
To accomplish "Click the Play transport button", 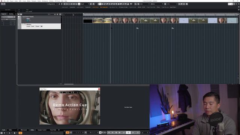I will pyautogui.click(x=133, y=132).
